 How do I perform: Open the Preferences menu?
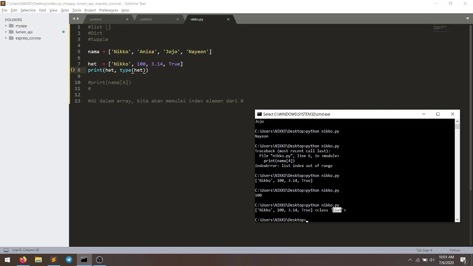109,10
